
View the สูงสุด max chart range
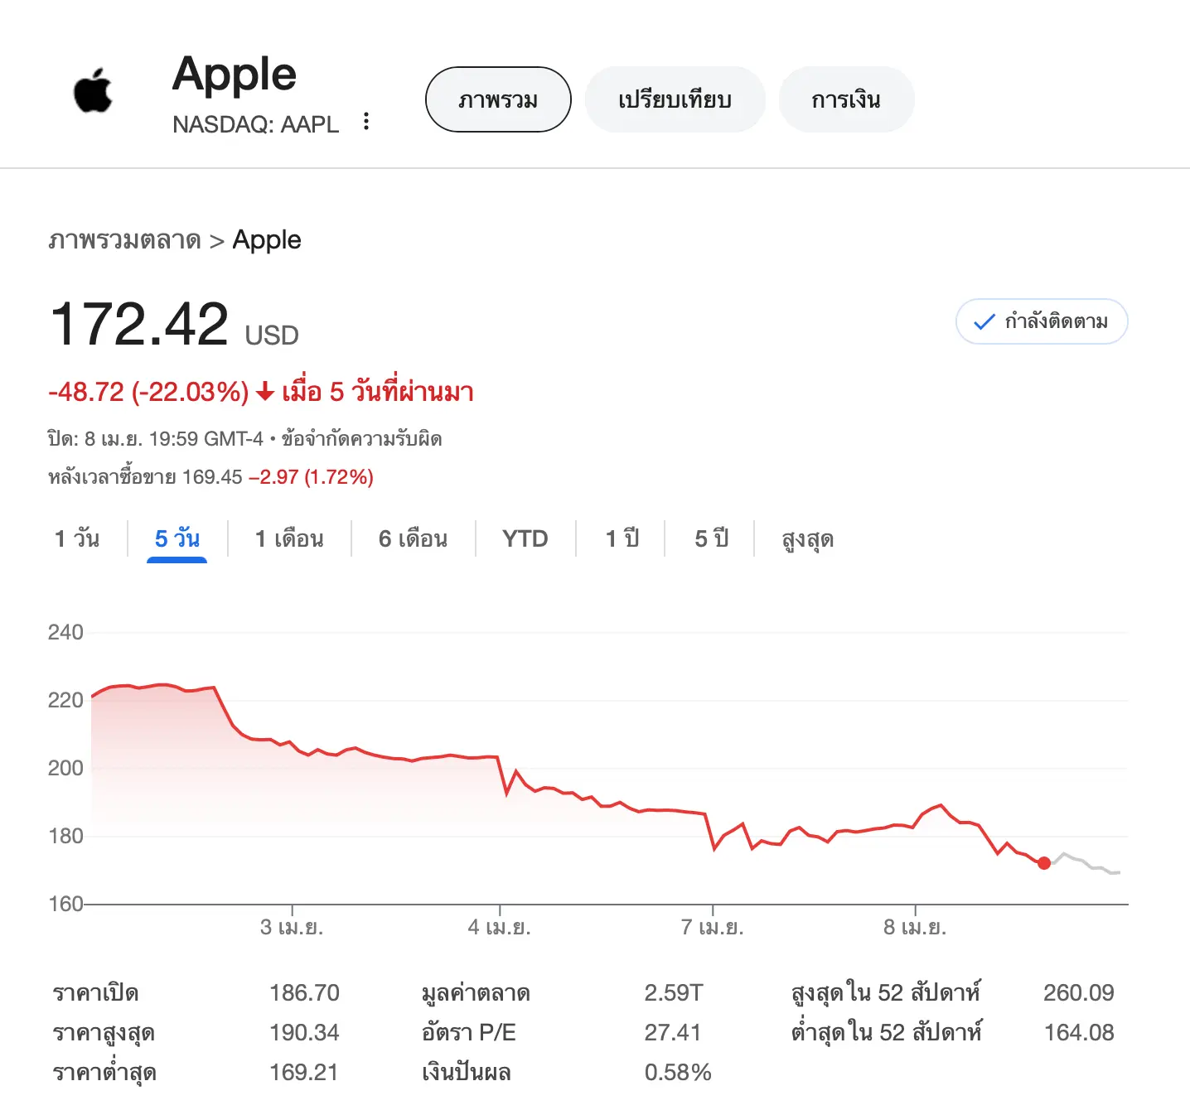point(807,539)
